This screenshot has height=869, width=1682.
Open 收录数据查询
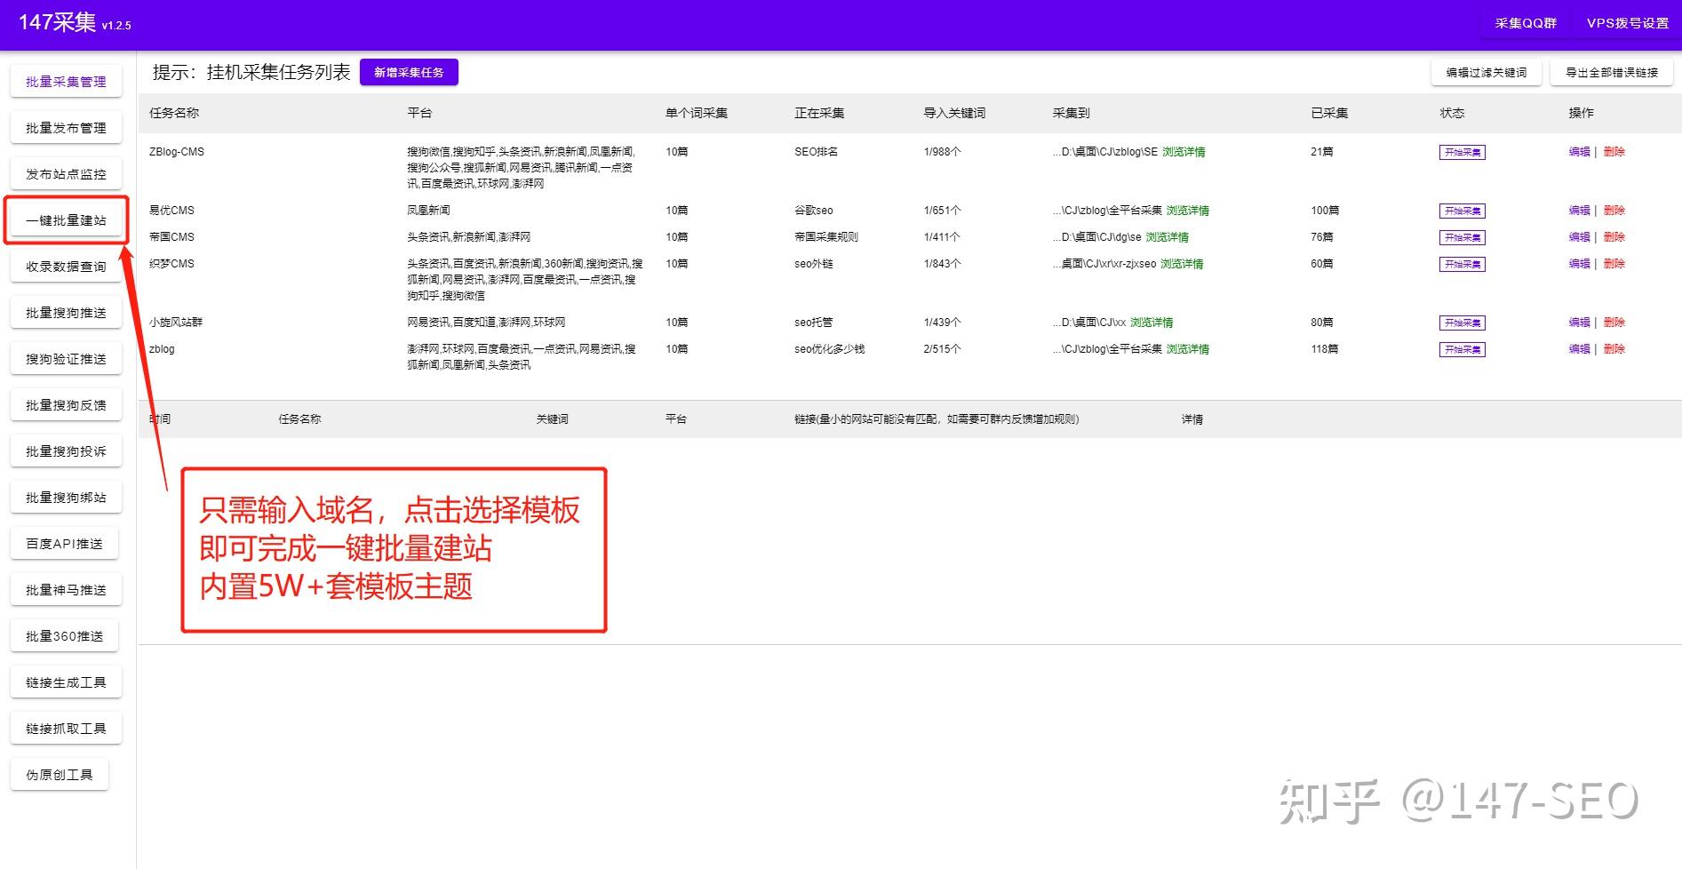coord(66,266)
